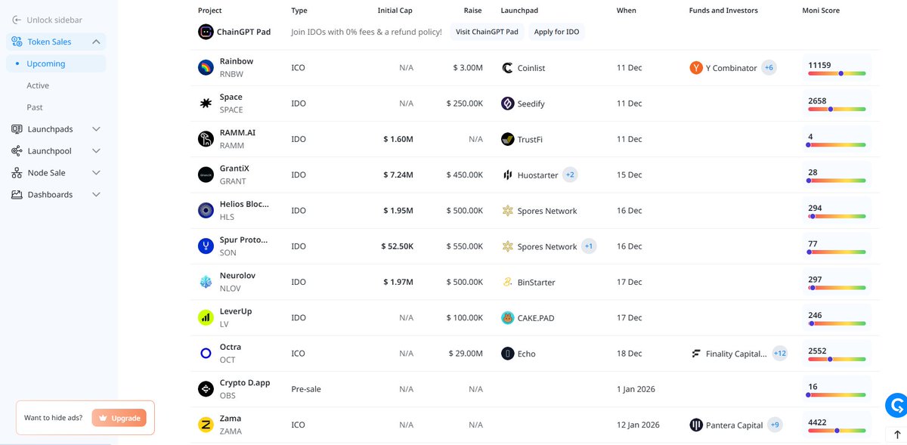Show the +6 more investors for Rainbow
Viewport: 907px width, 445px height.
coord(769,68)
